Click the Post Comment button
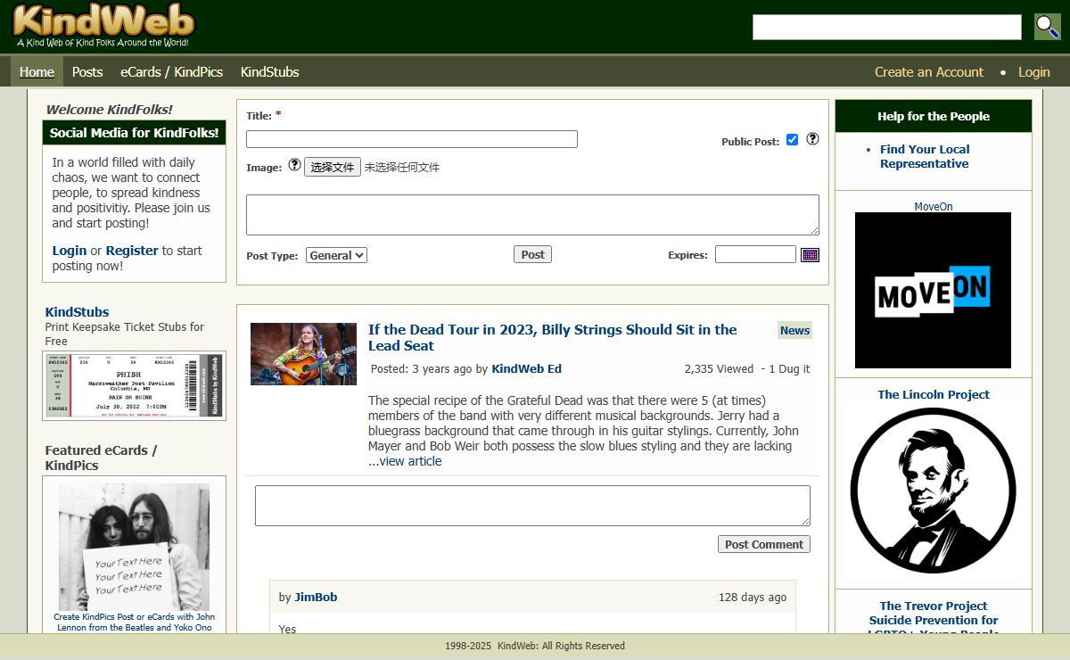The height and width of the screenshot is (660, 1070). click(764, 544)
